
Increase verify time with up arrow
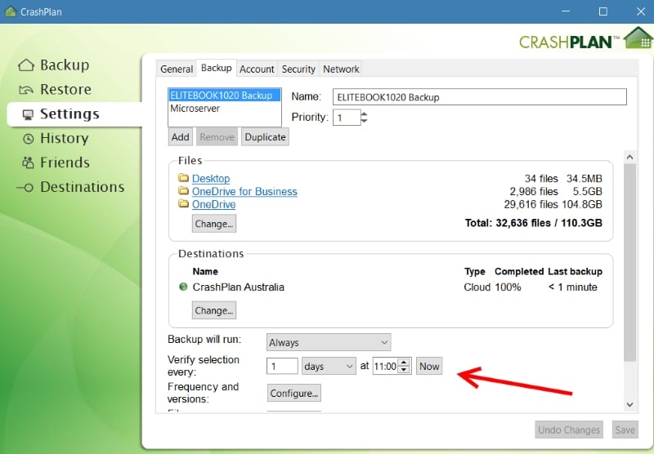[x=404, y=363]
